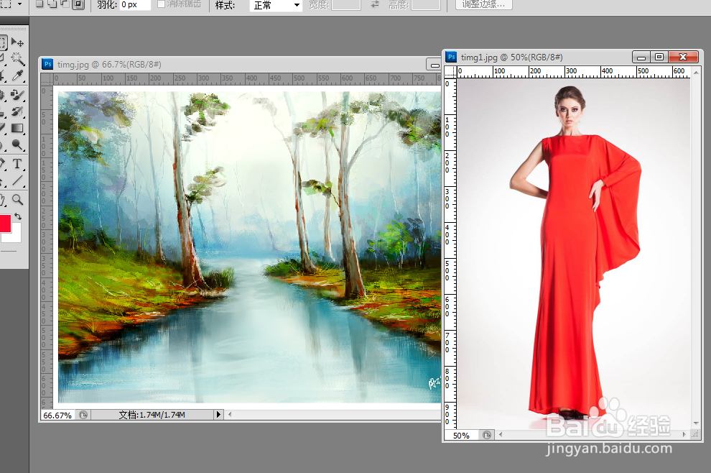The height and width of the screenshot is (473, 711).
Task: Maximize the timg1.jpg document window
Action: (659, 58)
